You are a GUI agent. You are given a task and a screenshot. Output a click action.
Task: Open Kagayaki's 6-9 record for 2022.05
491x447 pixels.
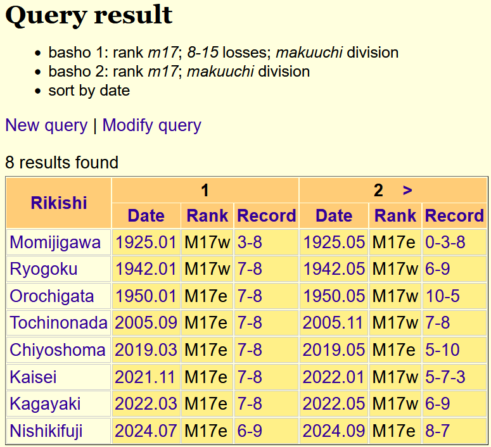(437, 404)
